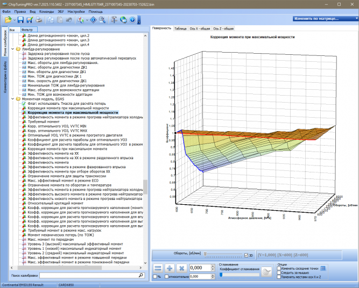Image resolution: width=359 pixels, height=288 pixels.
Task: Click the Save As floppy-with-pencil icon
Action: click(30, 20)
